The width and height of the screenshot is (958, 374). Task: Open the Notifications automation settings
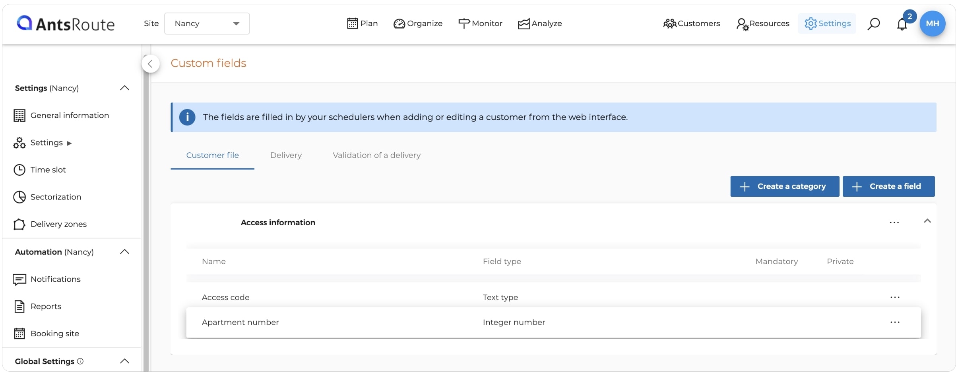coord(47,279)
